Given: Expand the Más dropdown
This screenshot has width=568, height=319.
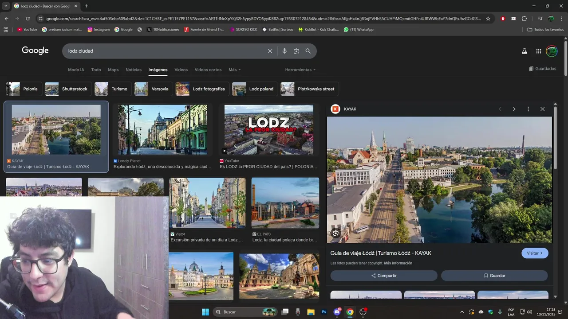Looking at the screenshot, I should click(234, 70).
